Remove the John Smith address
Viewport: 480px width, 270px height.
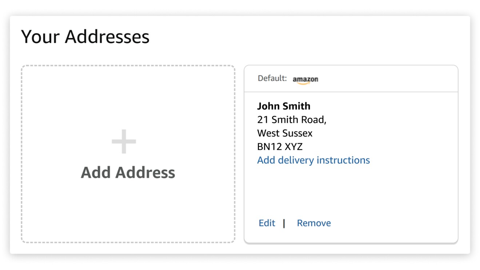point(314,223)
